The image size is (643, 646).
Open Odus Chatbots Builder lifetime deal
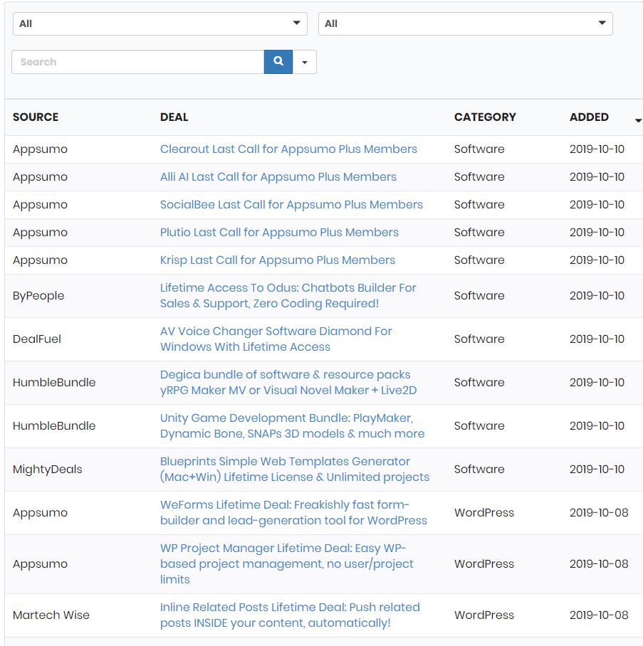click(288, 295)
